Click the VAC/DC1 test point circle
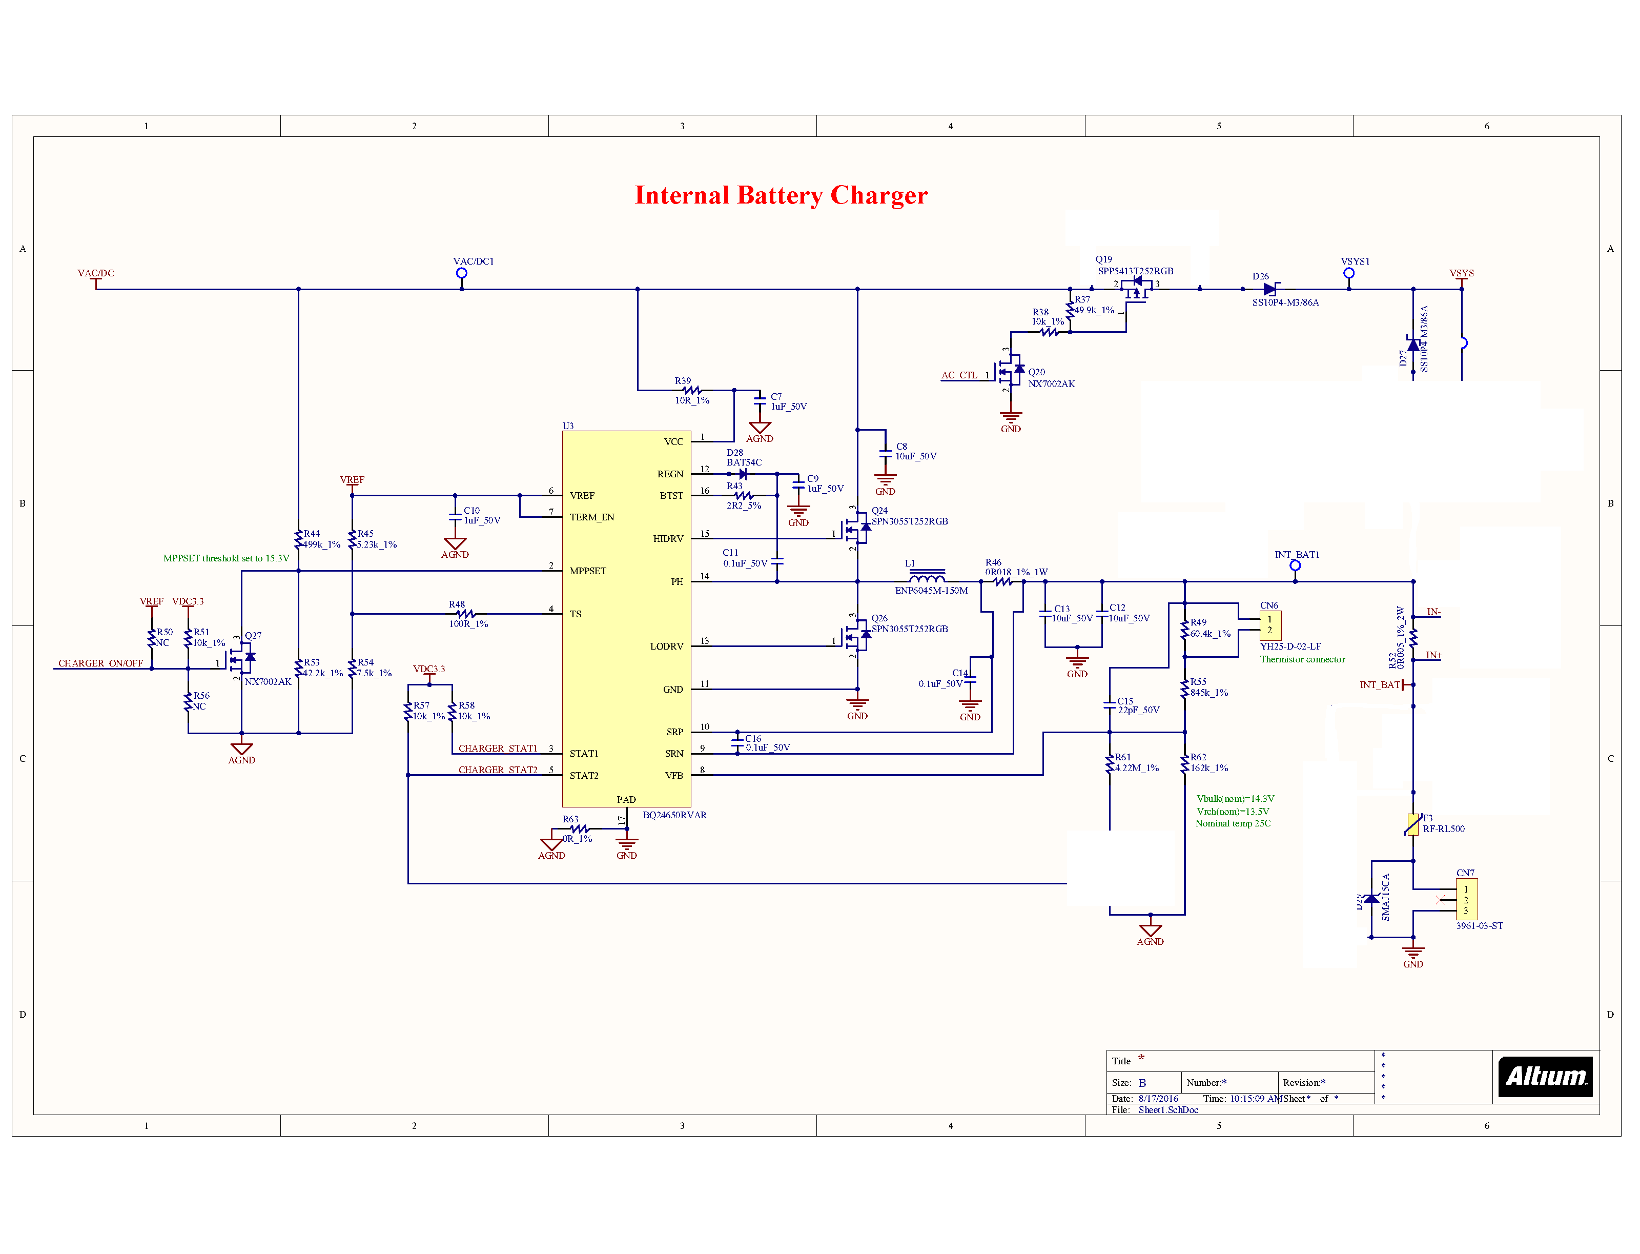 coord(462,273)
